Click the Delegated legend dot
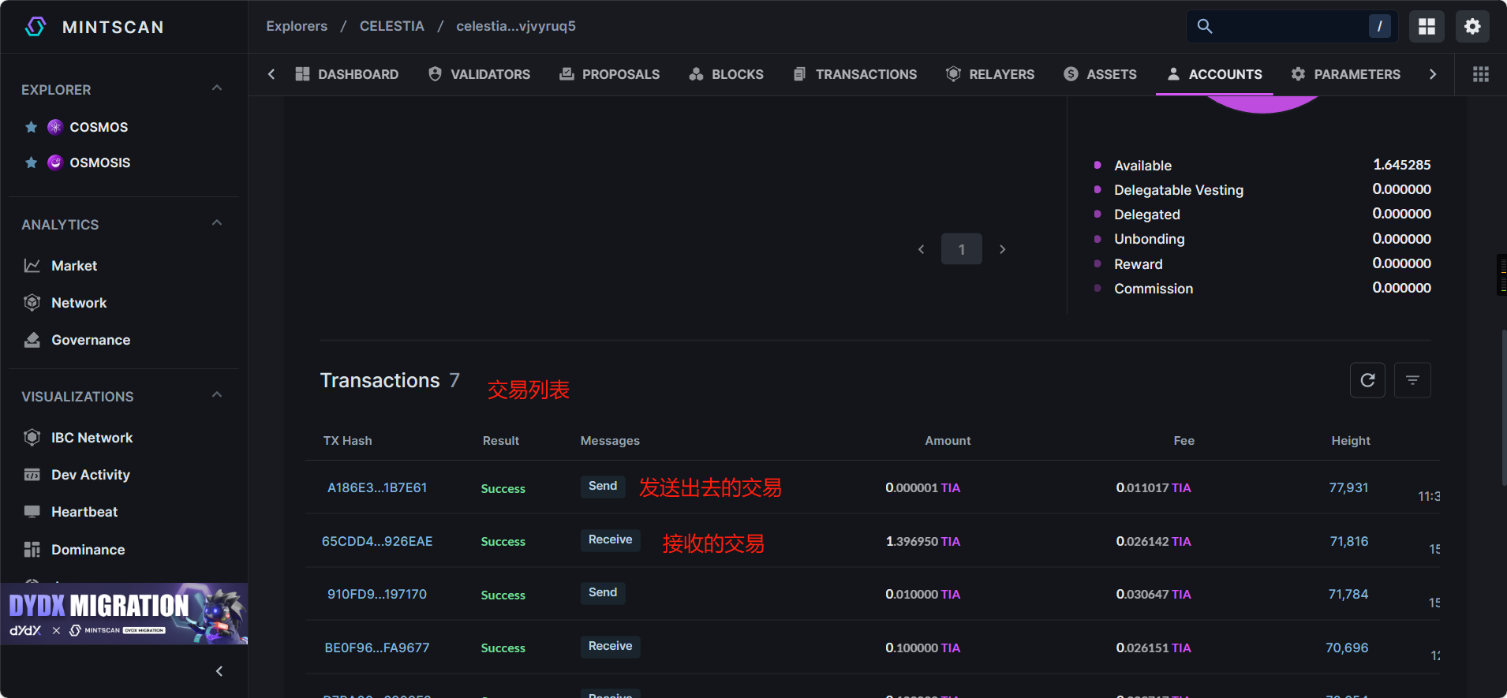 pyautogui.click(x=1098, y=214)
